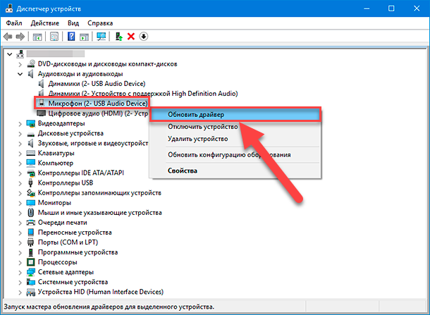430x315 pixels.
Task: Expand the Видеоадаптеры category
Action: pyautogui.click(x=20, y=123)
